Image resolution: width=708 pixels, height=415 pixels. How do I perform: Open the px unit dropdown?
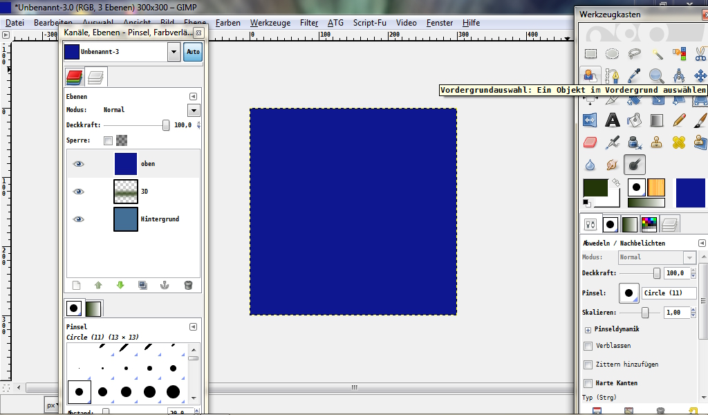click(x=51, y=405)
